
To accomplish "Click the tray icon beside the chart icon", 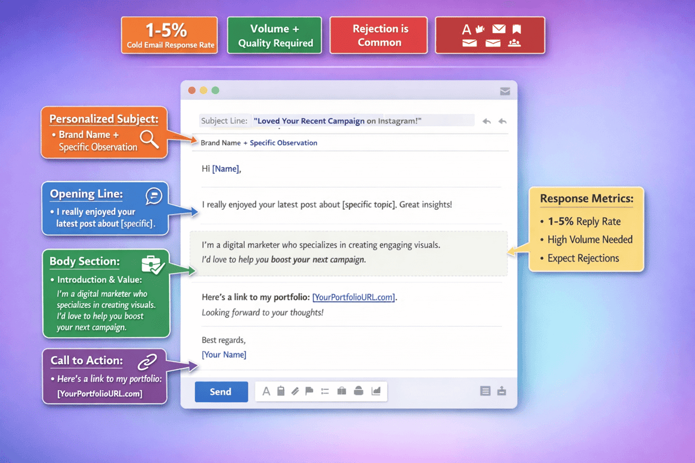I will point(358,391).
